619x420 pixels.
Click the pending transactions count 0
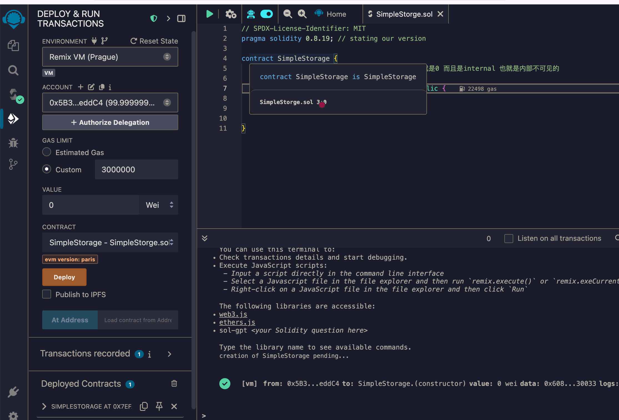pos(489,239)
